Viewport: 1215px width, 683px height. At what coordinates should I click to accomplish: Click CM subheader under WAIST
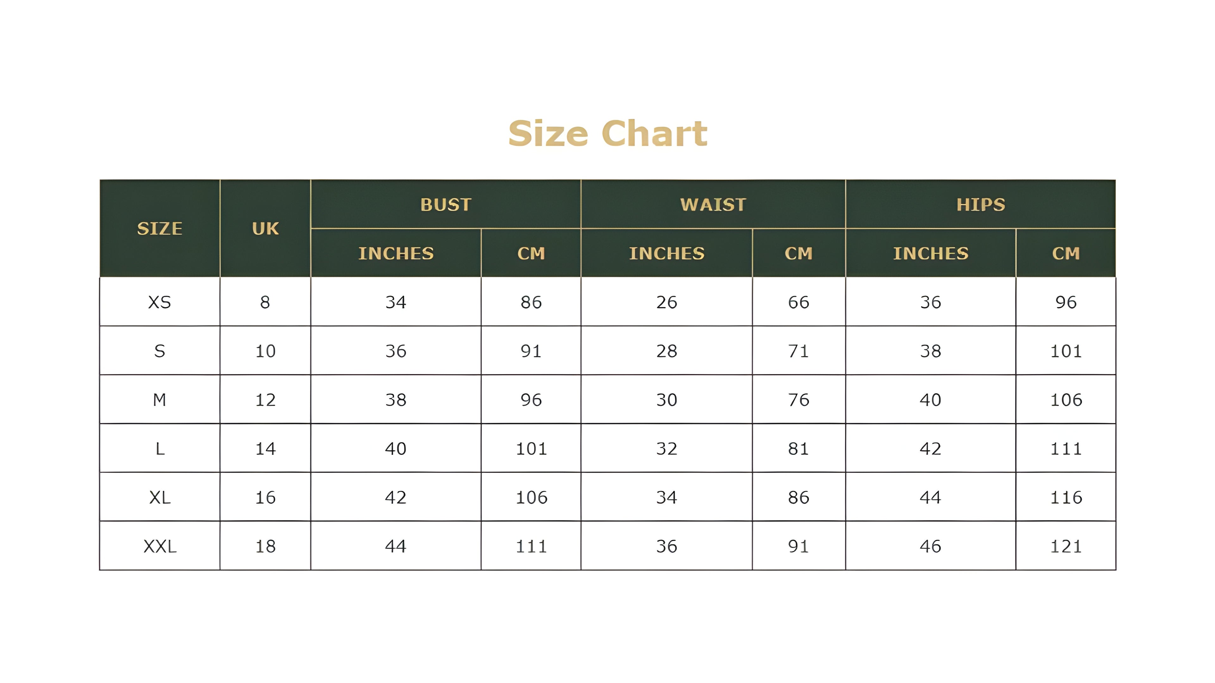pyautogui.click(x=799, y=254)
